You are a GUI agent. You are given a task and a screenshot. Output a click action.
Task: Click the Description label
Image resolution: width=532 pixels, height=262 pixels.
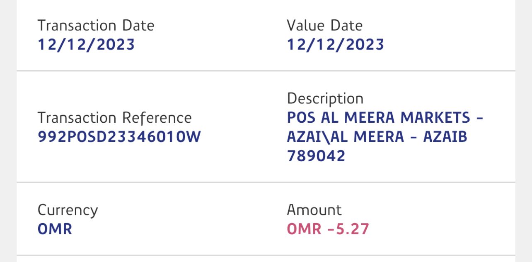click(325, 99)
